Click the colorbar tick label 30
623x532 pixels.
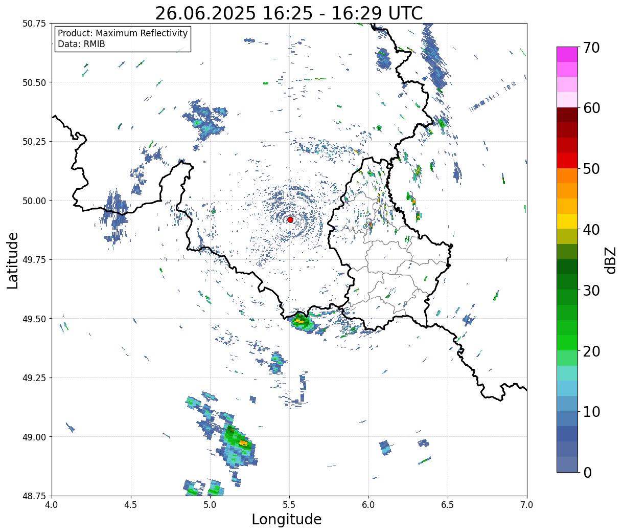pos(591,290)
